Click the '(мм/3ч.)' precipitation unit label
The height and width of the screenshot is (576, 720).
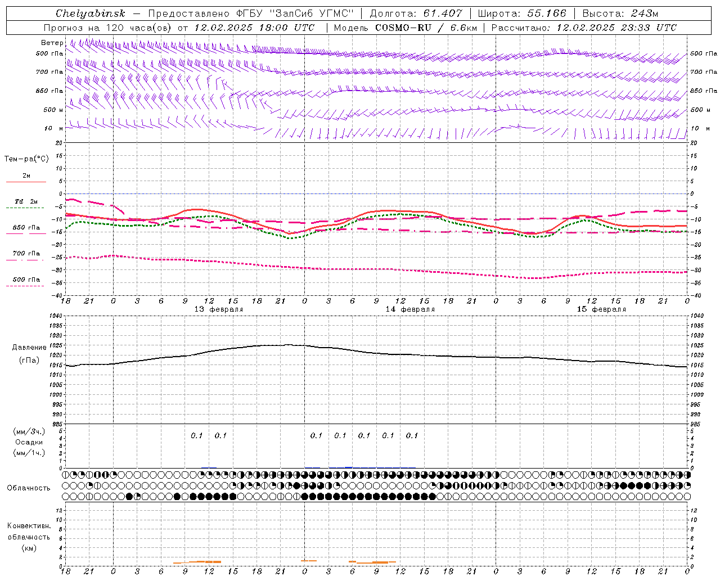pyautogui.click(x=29, y=431)
